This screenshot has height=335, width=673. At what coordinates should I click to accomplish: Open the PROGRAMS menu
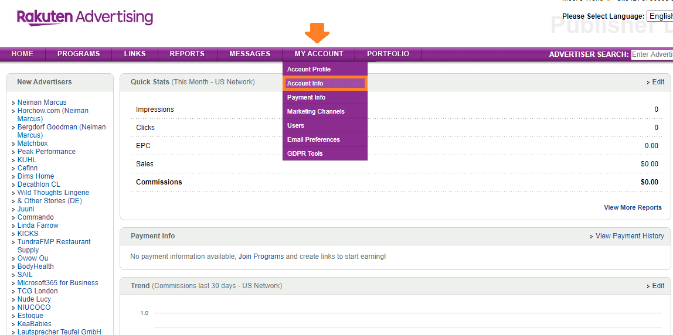coord(79,54)
